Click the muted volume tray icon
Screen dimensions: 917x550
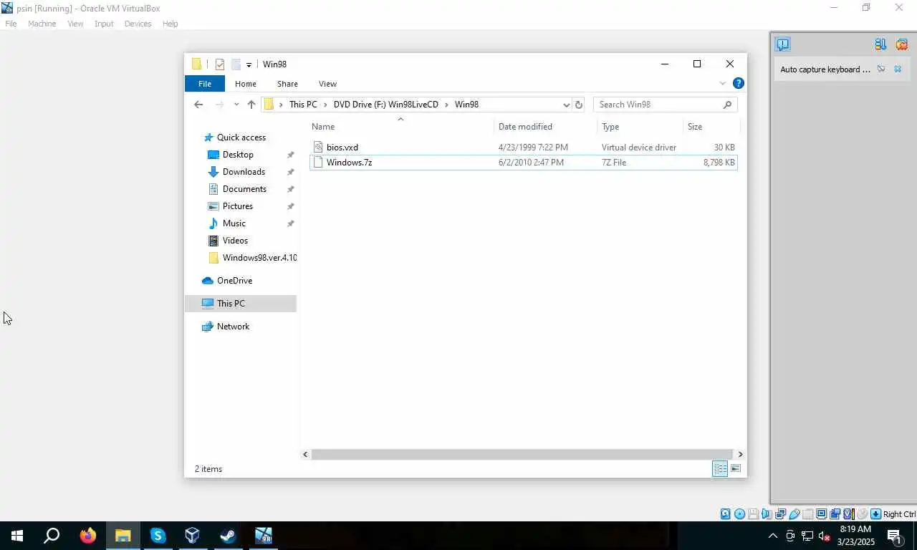[x=824, y=536]
